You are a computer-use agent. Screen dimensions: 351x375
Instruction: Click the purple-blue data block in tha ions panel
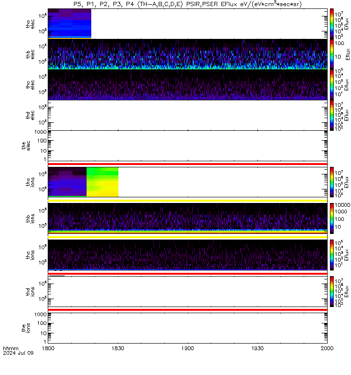point(67,182)
